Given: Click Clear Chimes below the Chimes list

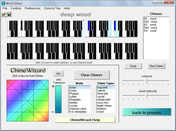Looking at the screenshot, I should point(157,66).
